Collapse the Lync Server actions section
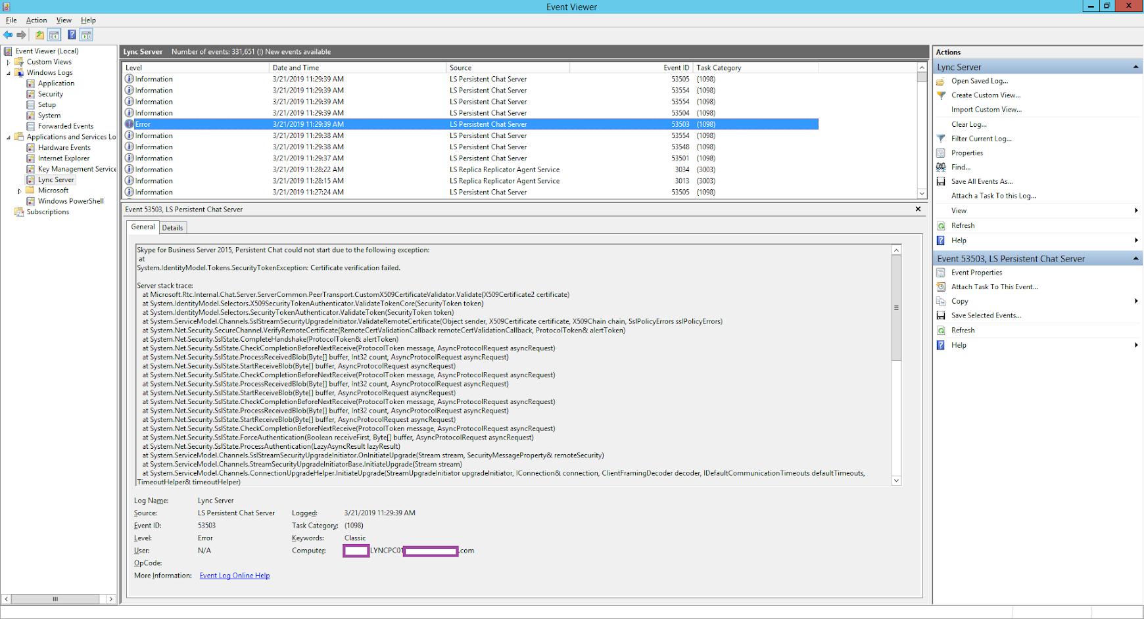 (1135, 67)
